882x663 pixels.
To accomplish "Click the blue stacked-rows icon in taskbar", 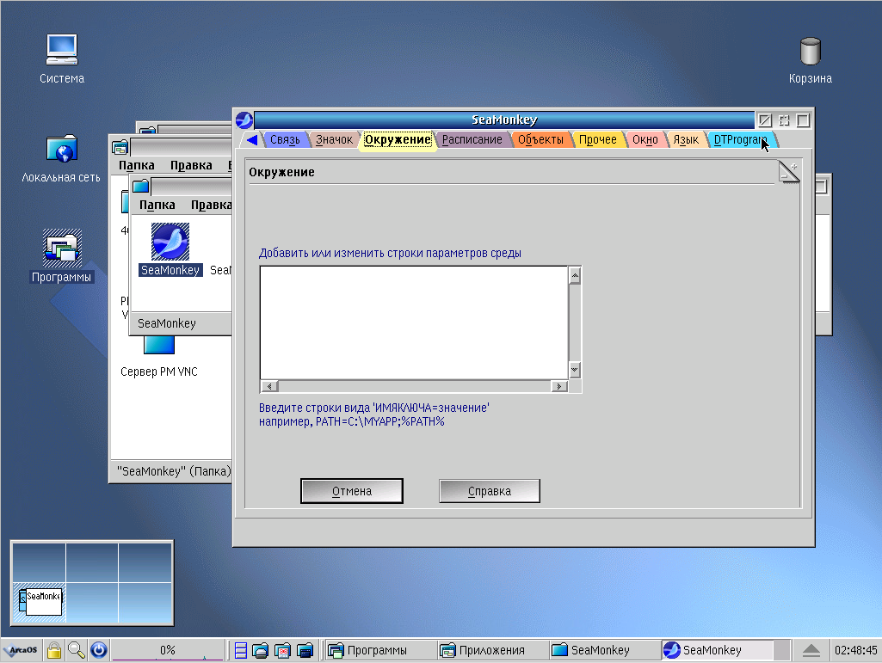I will (241, 651).
